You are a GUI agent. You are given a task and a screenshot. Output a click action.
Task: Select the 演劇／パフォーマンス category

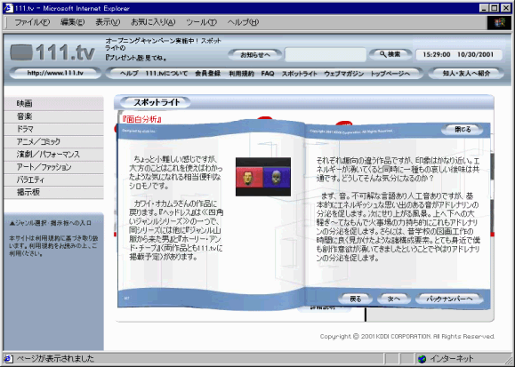point(54,155)
